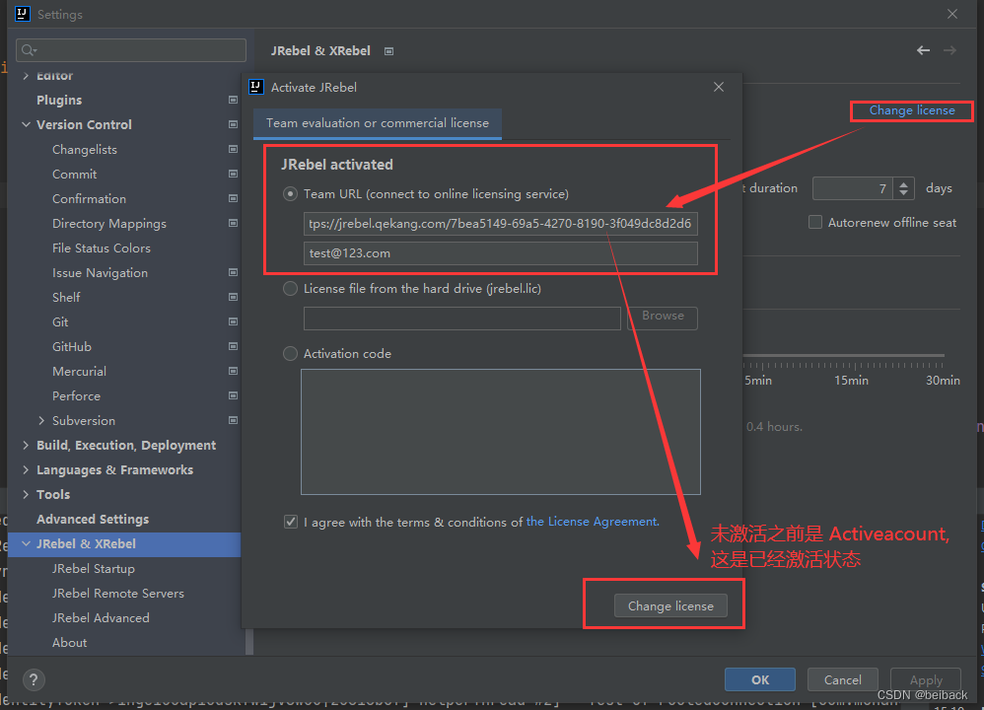Click the Settings search box
This screenshot has height=710, width=984.
pos(131,50)
